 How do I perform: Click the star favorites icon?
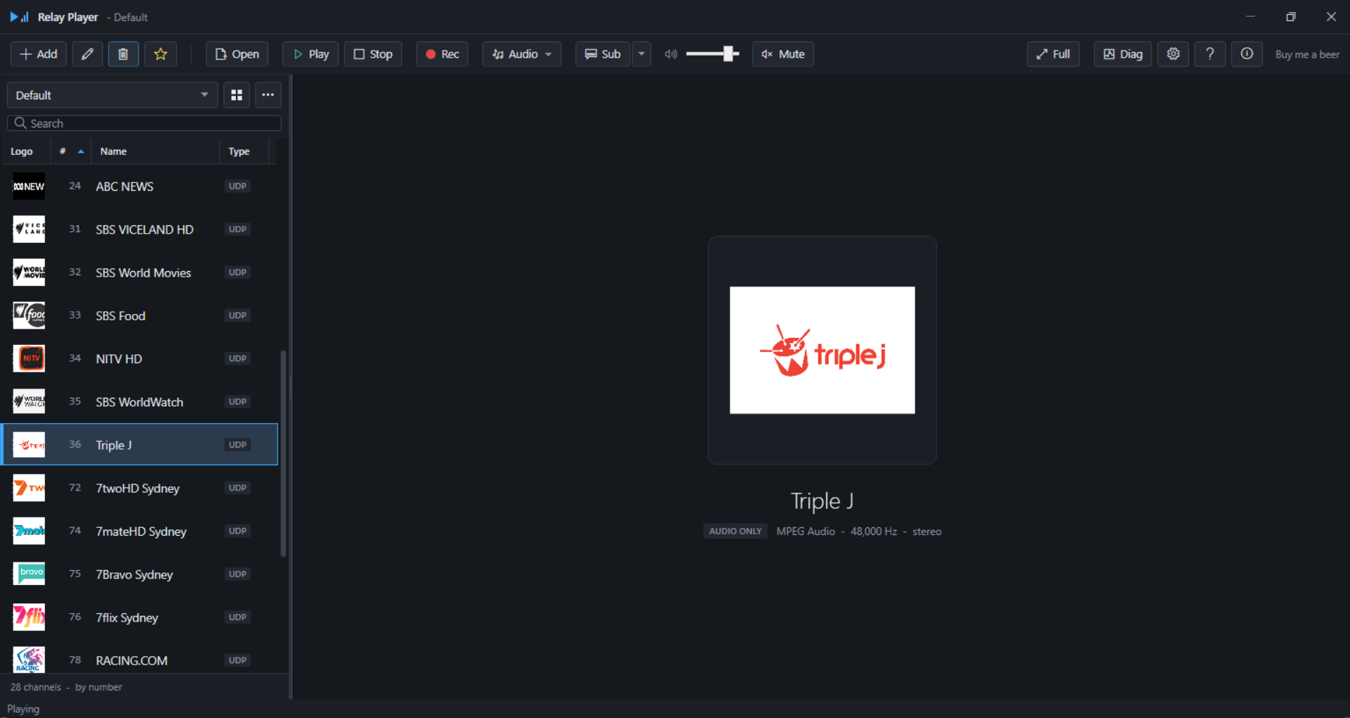pos(161,54)
